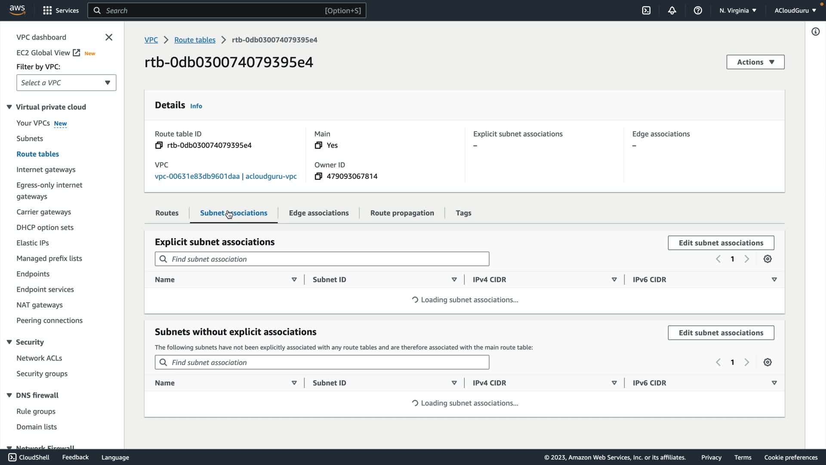Click the help question mark icon
This screenshot has width=826, height=465.
click(698, 10)
